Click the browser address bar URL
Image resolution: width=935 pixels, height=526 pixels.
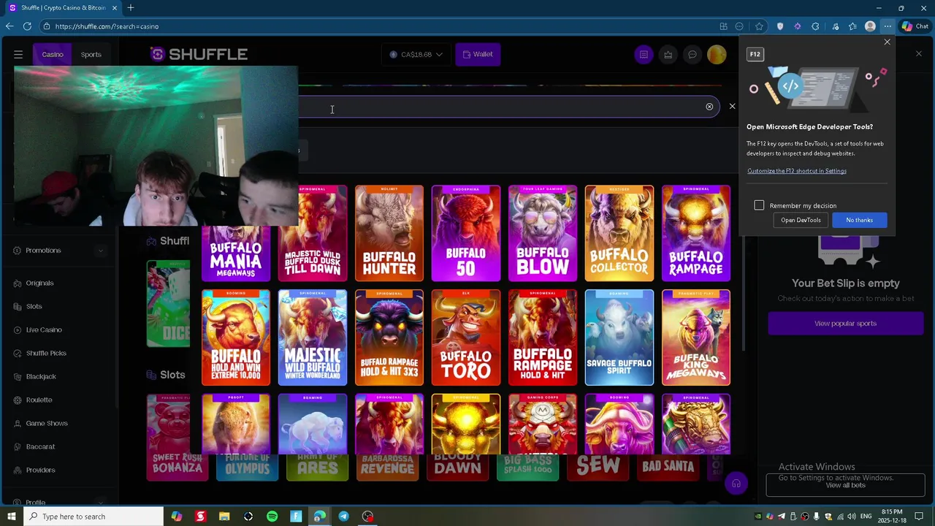point(107,26)
